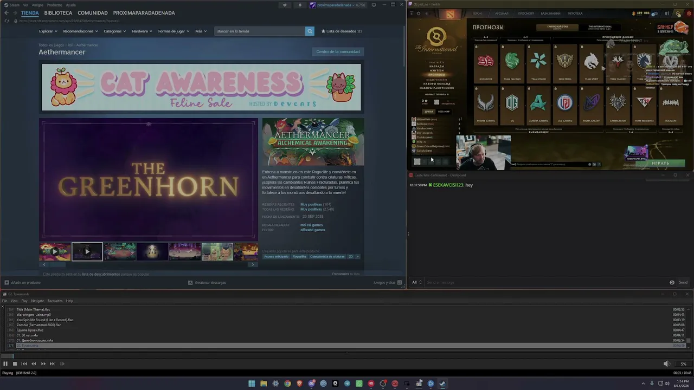Open File Explorer from the taskbar

coord(264,383)
